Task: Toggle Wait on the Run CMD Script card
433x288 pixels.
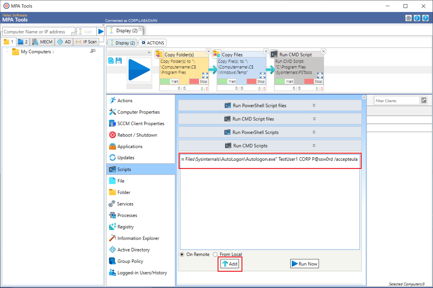Action: [284, 81]
